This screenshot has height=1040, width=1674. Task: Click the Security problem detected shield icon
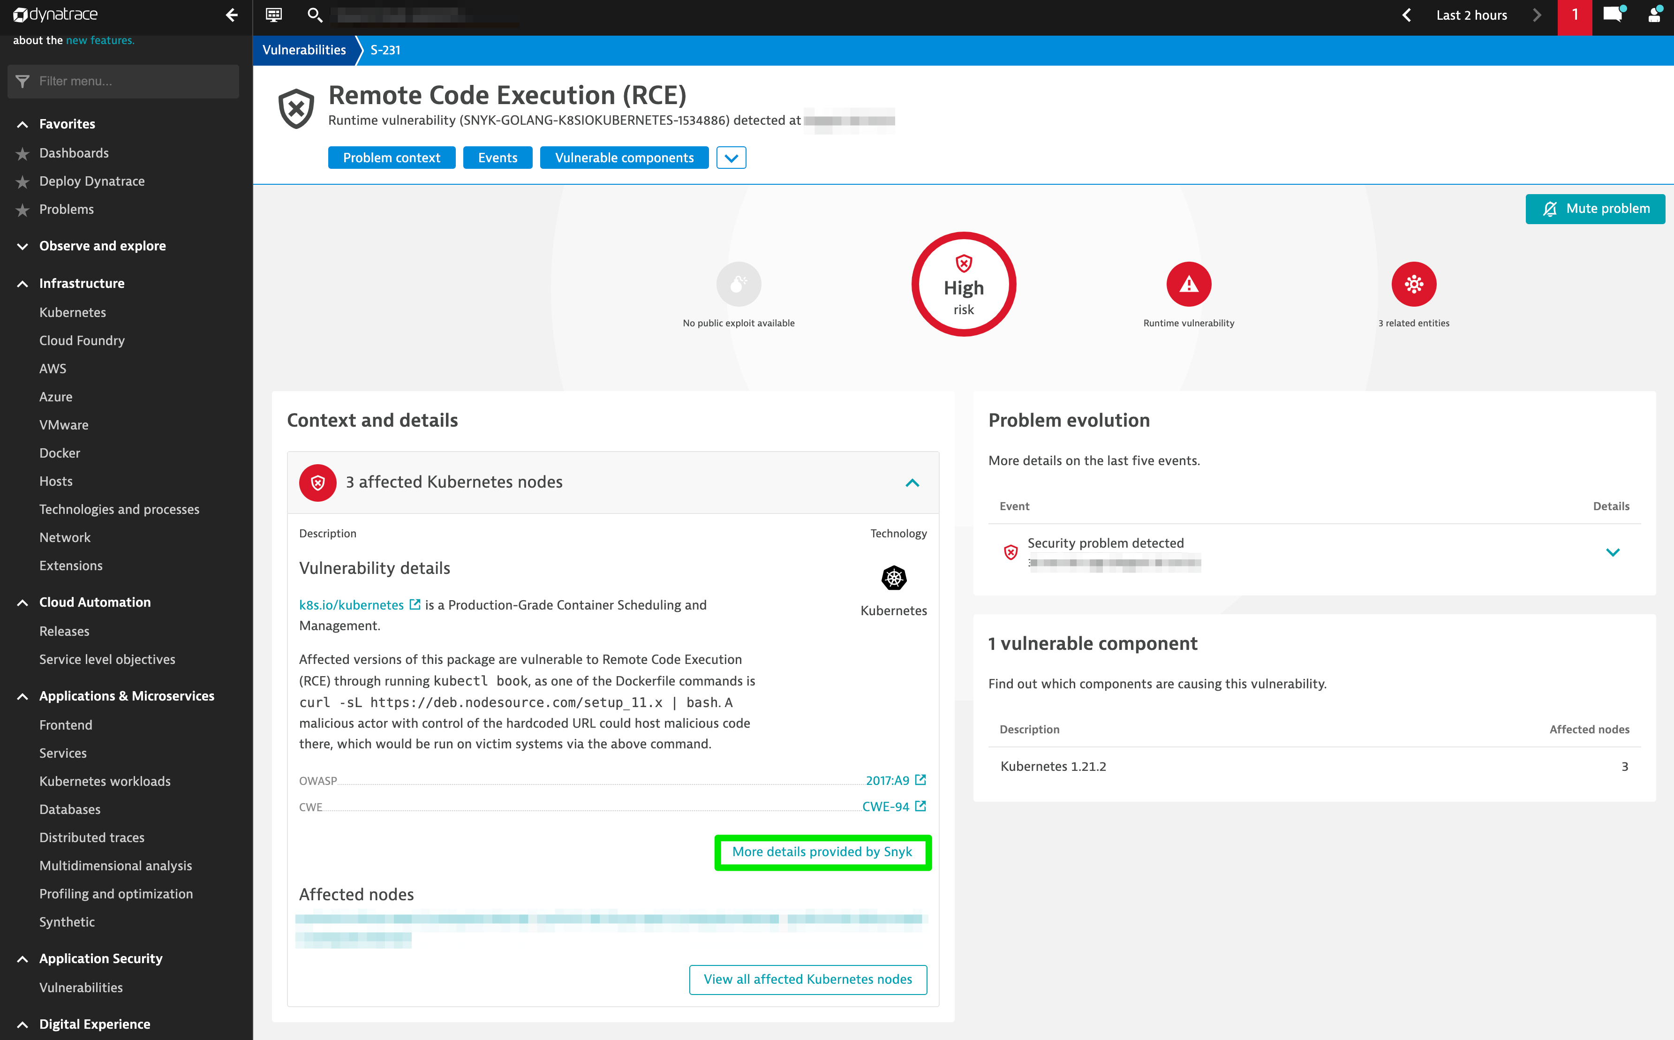pos(1010,552)
